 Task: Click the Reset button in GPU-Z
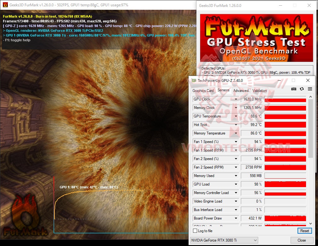point(304,231)
